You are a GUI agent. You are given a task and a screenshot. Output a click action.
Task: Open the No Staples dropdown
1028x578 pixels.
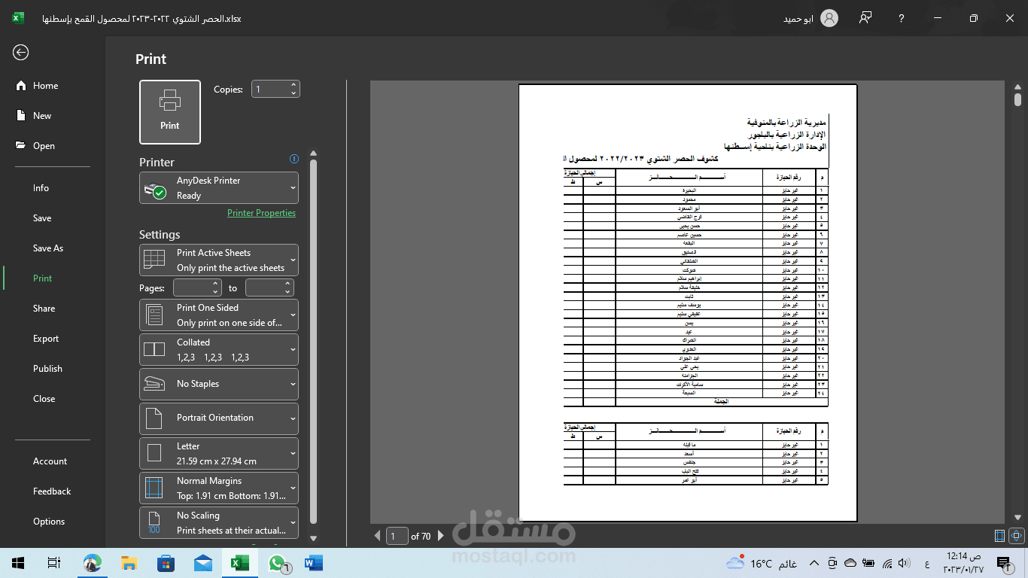[x=219, y=384]
